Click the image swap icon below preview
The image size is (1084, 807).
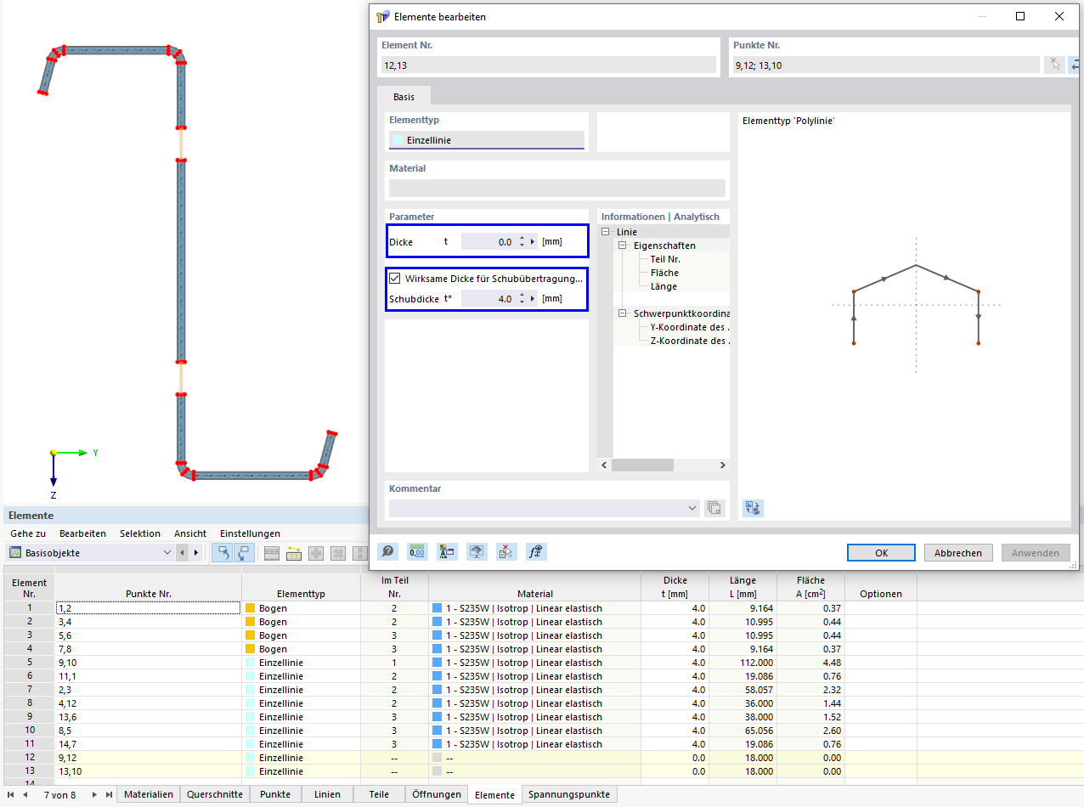click(753, 508)
